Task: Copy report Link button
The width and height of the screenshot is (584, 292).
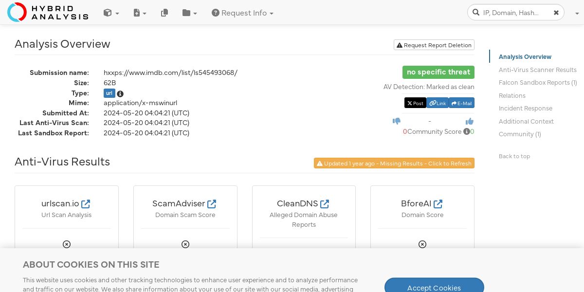Action: (x=438, y=103)
